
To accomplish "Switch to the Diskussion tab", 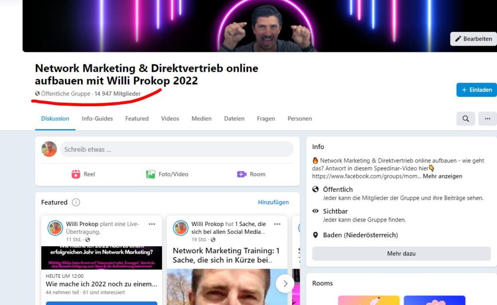I will point(55,119).
